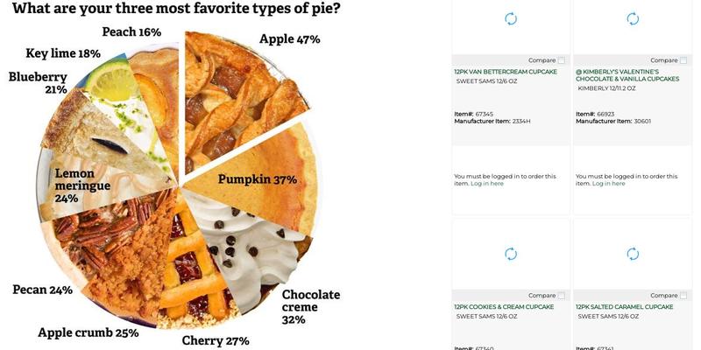Click 'Log in here' under item 66923
This screenshot has height=350, width=701.
click(609, 184)
